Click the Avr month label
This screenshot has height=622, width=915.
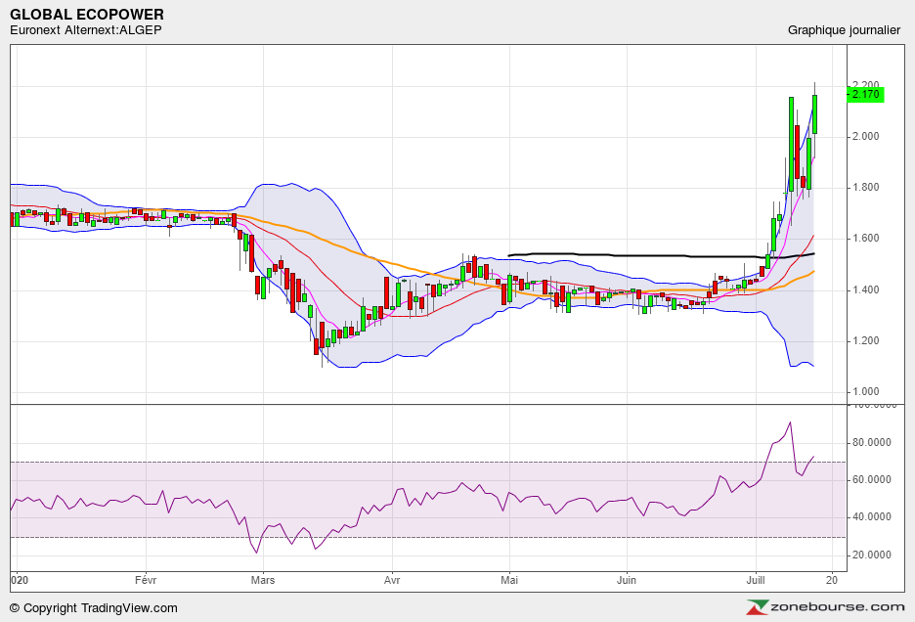point(392,580)
